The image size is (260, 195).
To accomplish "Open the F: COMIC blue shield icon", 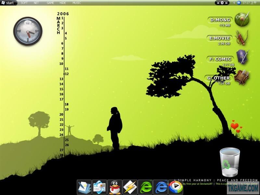I will [x=242, y=57].
